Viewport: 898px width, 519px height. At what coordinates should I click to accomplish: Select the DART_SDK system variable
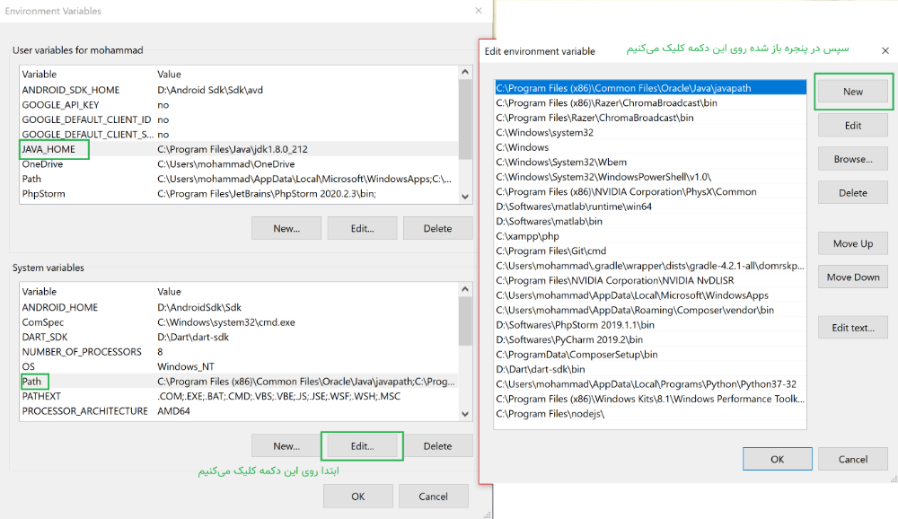click(239, 337)
